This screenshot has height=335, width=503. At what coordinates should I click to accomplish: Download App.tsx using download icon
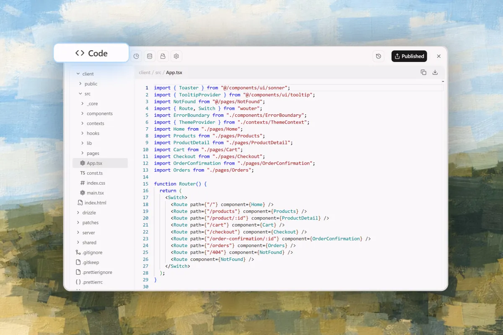tap(435, 72)
